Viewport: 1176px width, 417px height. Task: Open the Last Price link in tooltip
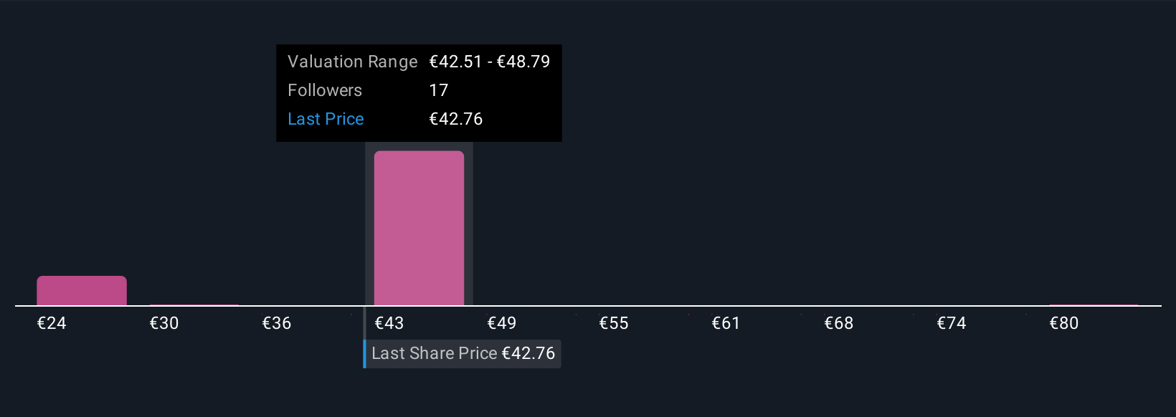[x=326, y=119]
